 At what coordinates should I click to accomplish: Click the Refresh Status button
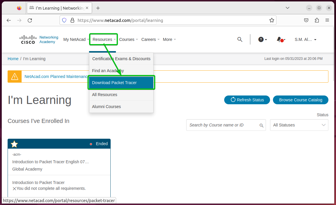247,100
